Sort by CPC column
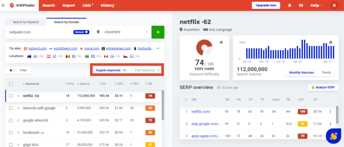 (119, 84)
